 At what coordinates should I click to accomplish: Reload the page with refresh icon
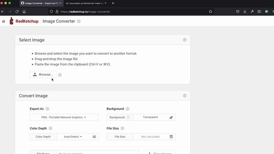(x=17, y=12)
